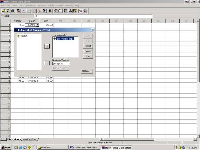Switch to Independent t-test Microsoft Word taskbar item
200x150 pixels.
[x=85, y=148]
